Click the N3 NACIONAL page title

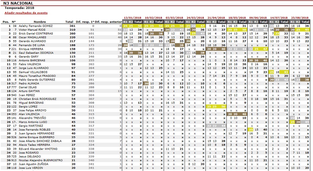tap(19, 3)
